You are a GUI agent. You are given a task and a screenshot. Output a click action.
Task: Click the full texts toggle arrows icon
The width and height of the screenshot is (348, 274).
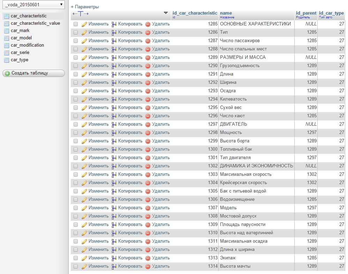point(81,14)
